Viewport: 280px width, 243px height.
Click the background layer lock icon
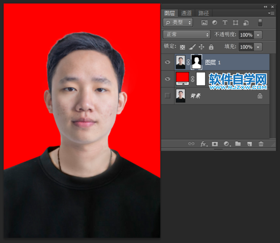(x=260, y=96)
